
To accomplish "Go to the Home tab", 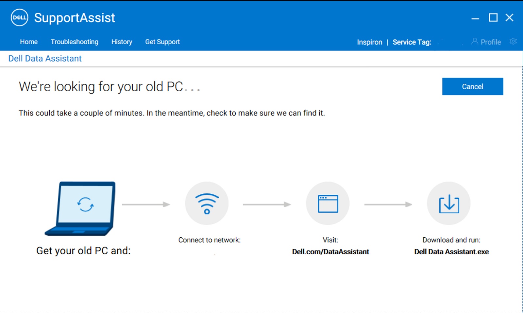I will click(x=29, y=42).
